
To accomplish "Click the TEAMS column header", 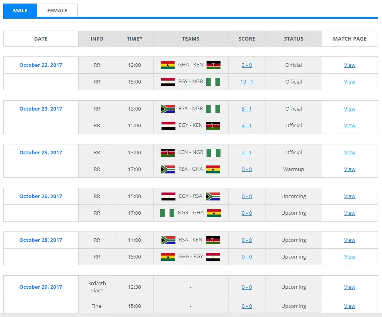I will coord(191,39).
